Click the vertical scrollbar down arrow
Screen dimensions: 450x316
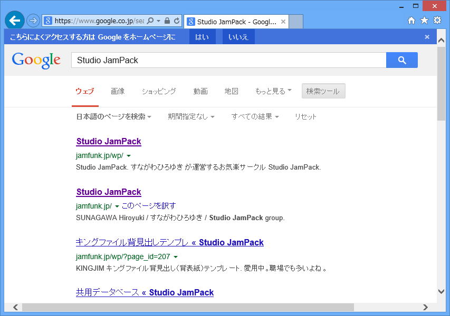point(441,291)
